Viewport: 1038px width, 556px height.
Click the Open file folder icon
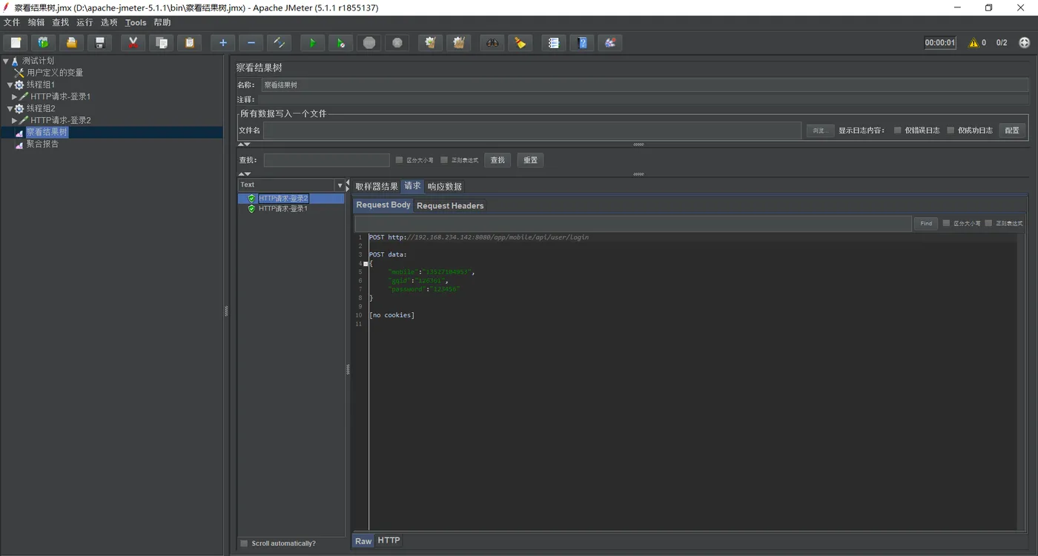71,42
